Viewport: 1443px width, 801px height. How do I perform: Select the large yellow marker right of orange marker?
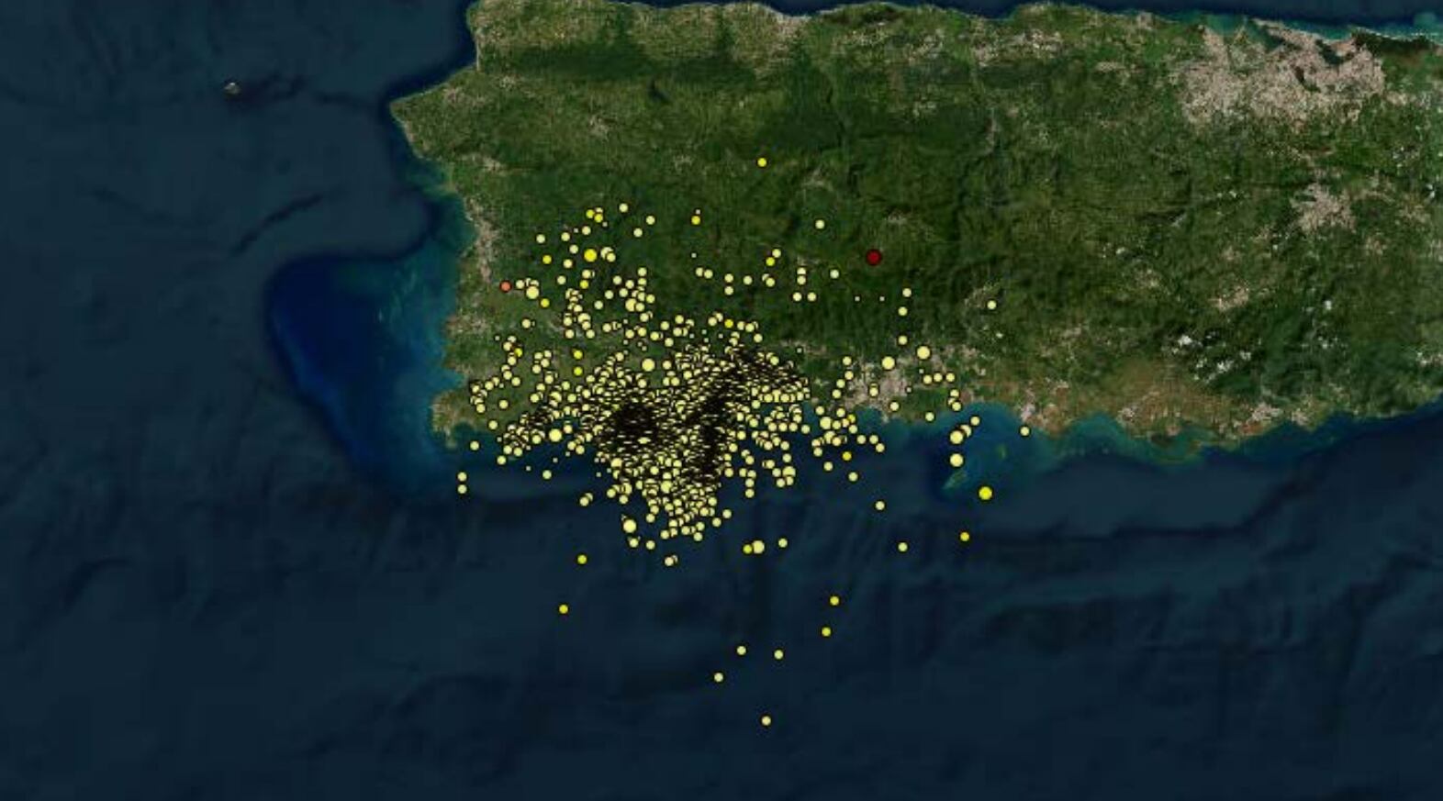(532, 292)
